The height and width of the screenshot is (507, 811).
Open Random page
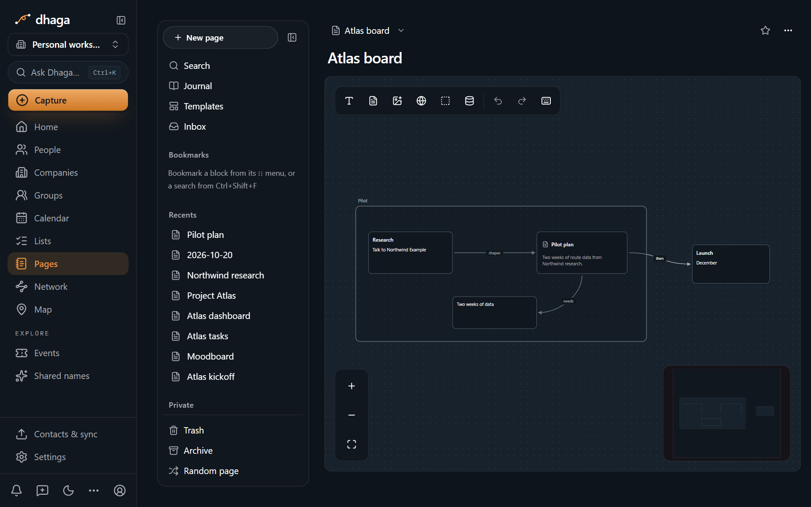pyautogui.click(x=233, y=471)
